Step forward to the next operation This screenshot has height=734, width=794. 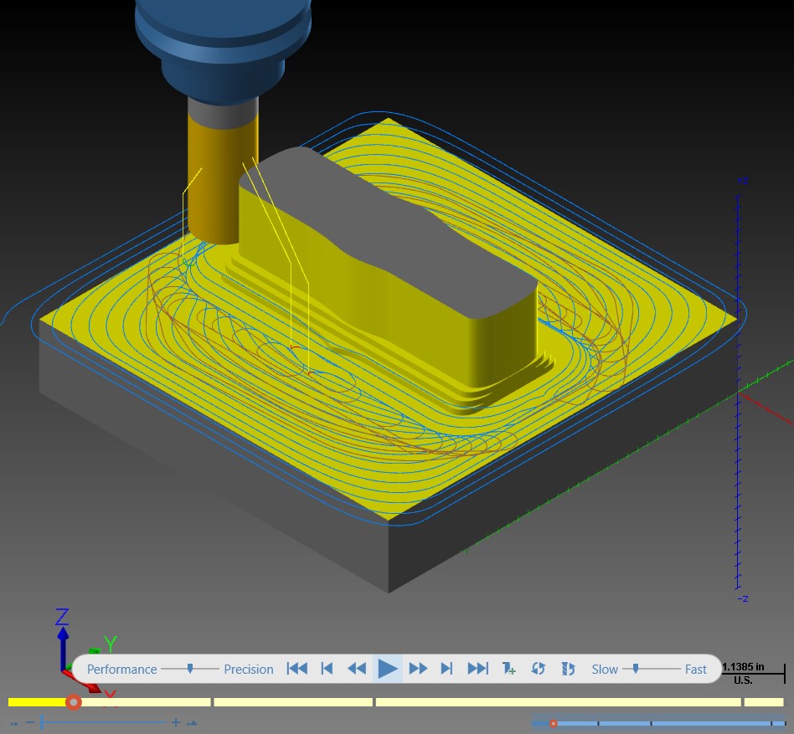click(446, 669)
